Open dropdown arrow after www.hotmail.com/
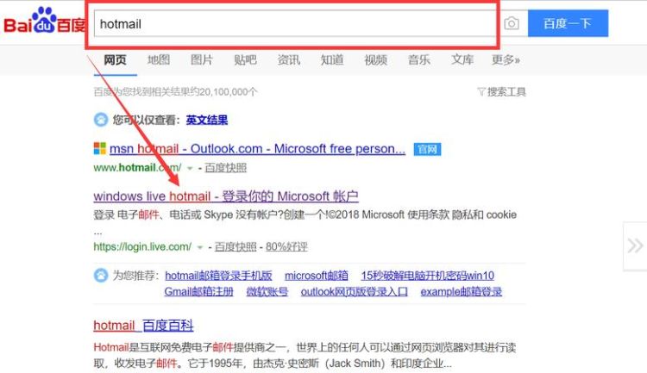 point(190,168)
